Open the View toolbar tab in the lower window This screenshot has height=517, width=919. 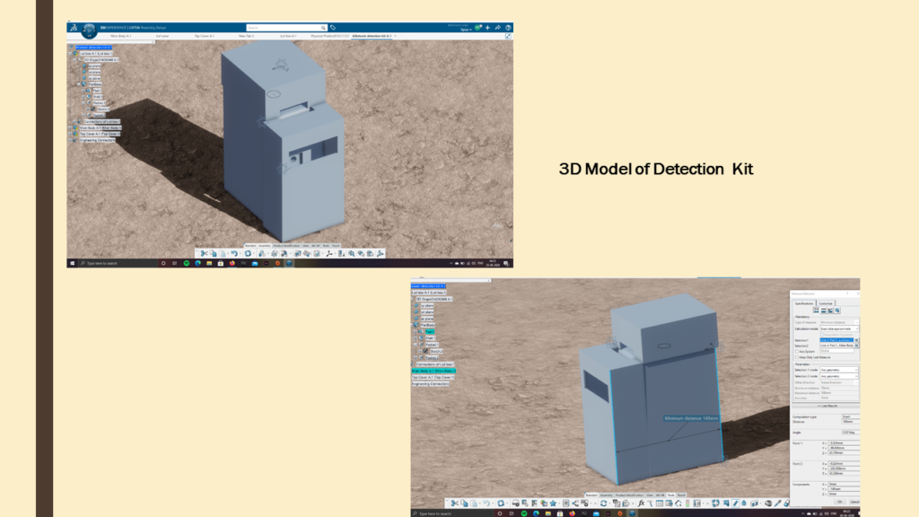coord(650,495)
